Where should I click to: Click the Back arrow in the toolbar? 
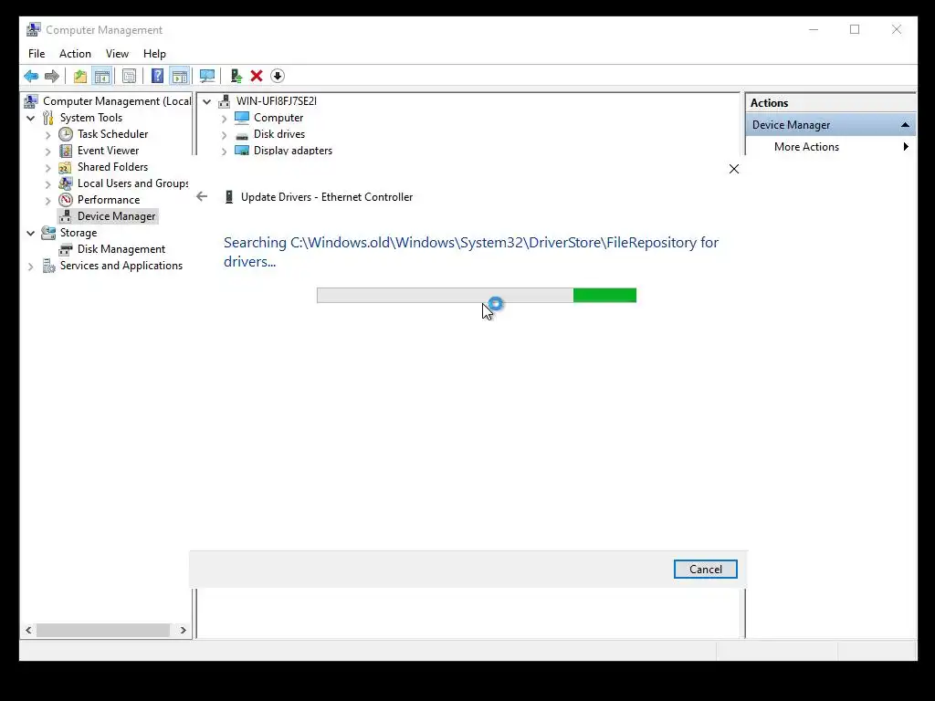pos(31,77)
